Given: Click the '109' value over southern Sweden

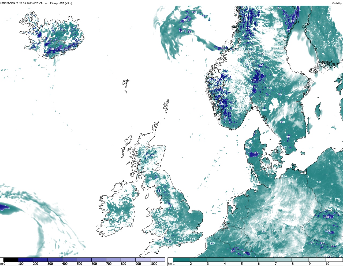Looking at the screenshot, I should point(282,122).
